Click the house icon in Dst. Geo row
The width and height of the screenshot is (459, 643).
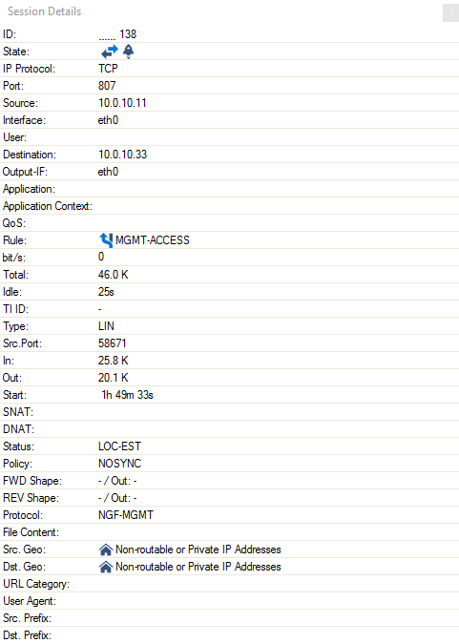106,567
